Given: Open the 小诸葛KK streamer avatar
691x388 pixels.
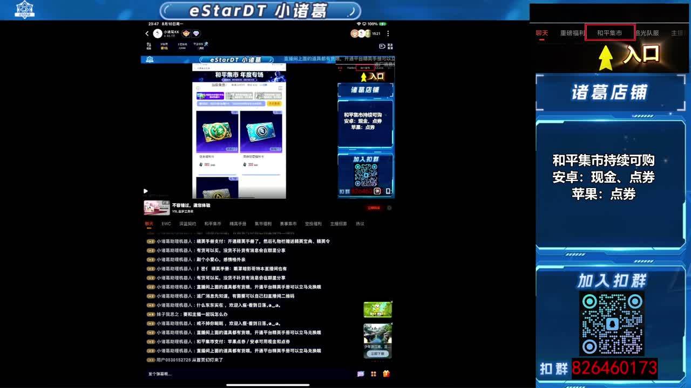Looking at the screenshot, I should [158, 33].
